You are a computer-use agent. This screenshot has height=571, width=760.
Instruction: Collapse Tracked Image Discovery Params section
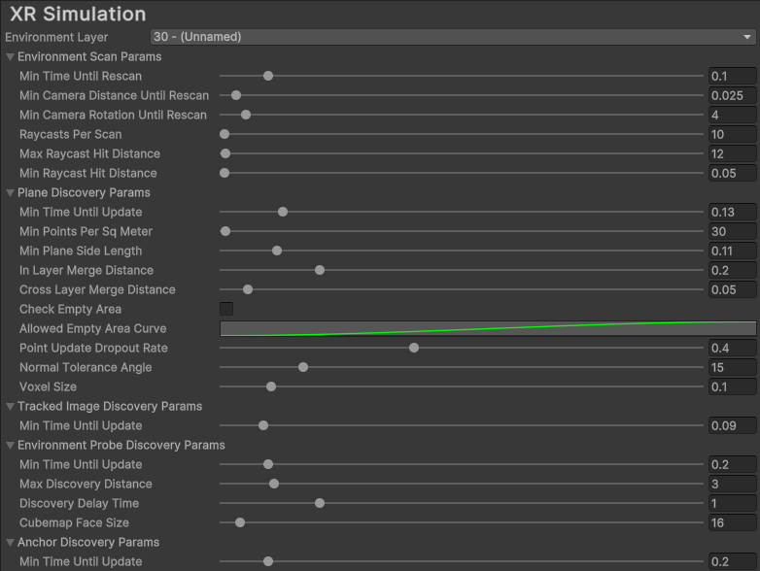(x=11, y=406)
